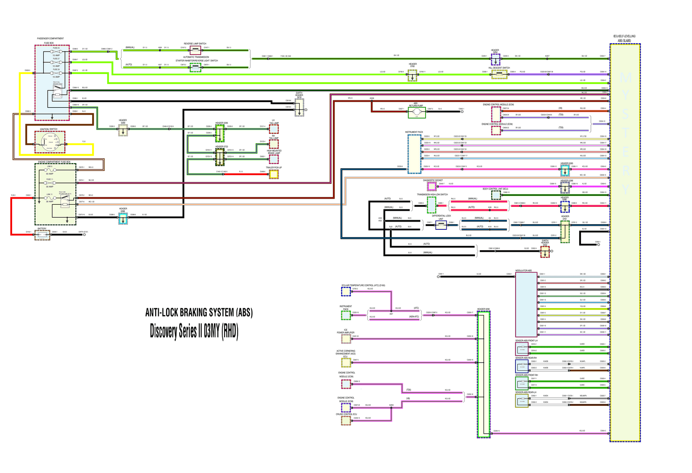Select the Header 0294 box
The width and height of the screenshot is (692, 473).
tap(495, 59)
